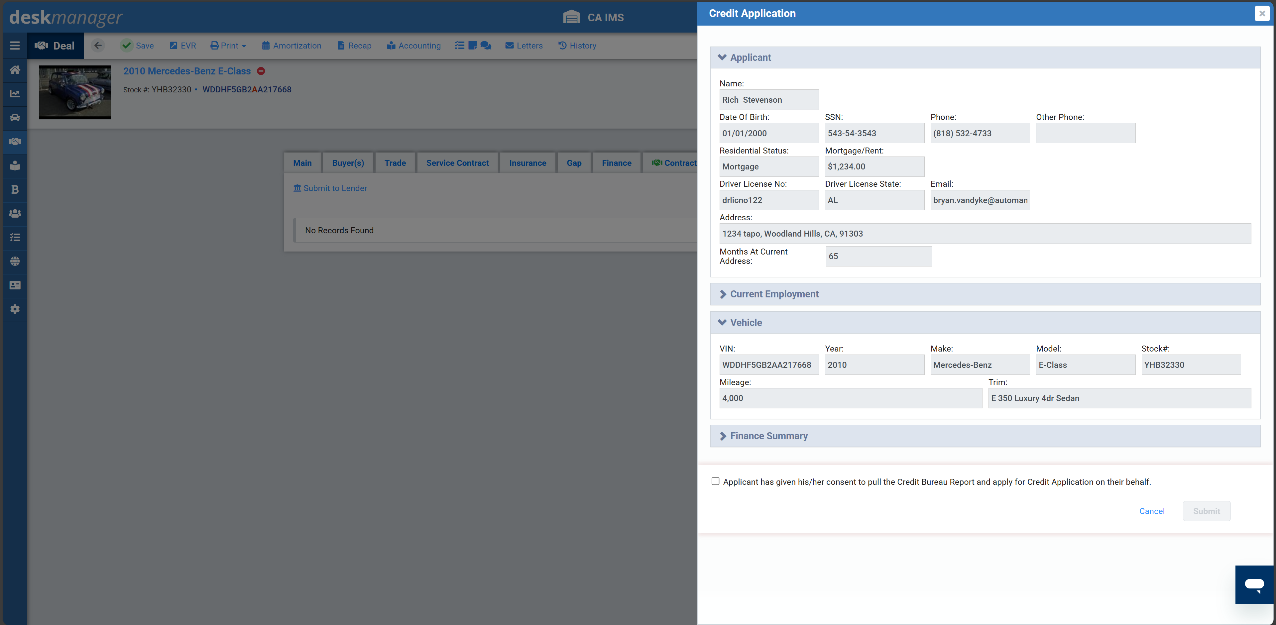Click the Address field
The width and height of the screenshot is (1276, 625).
click(985, 233)
